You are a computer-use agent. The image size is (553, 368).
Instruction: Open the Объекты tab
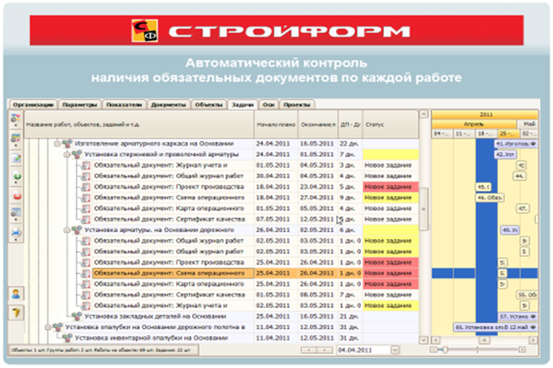pyautogui.click(x=208, y=105)
